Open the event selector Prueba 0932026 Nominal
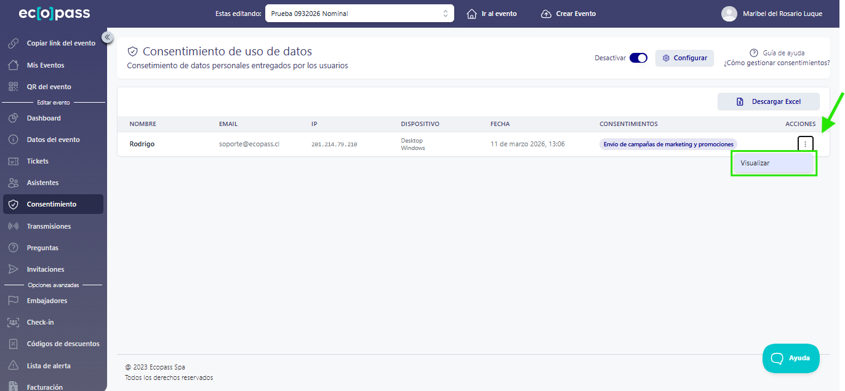Screen dimensions: 845x391 [359, 14]
